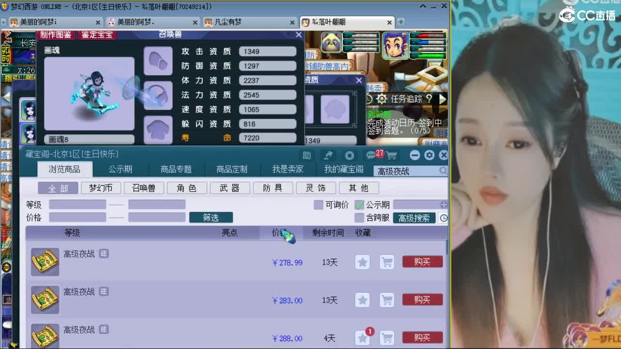The image size is (621, 349).
Task: Filter by 武器 category
Action: coord(229,188)
